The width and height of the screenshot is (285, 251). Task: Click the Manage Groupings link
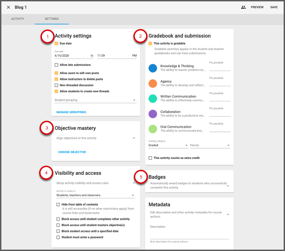(71, 112)
